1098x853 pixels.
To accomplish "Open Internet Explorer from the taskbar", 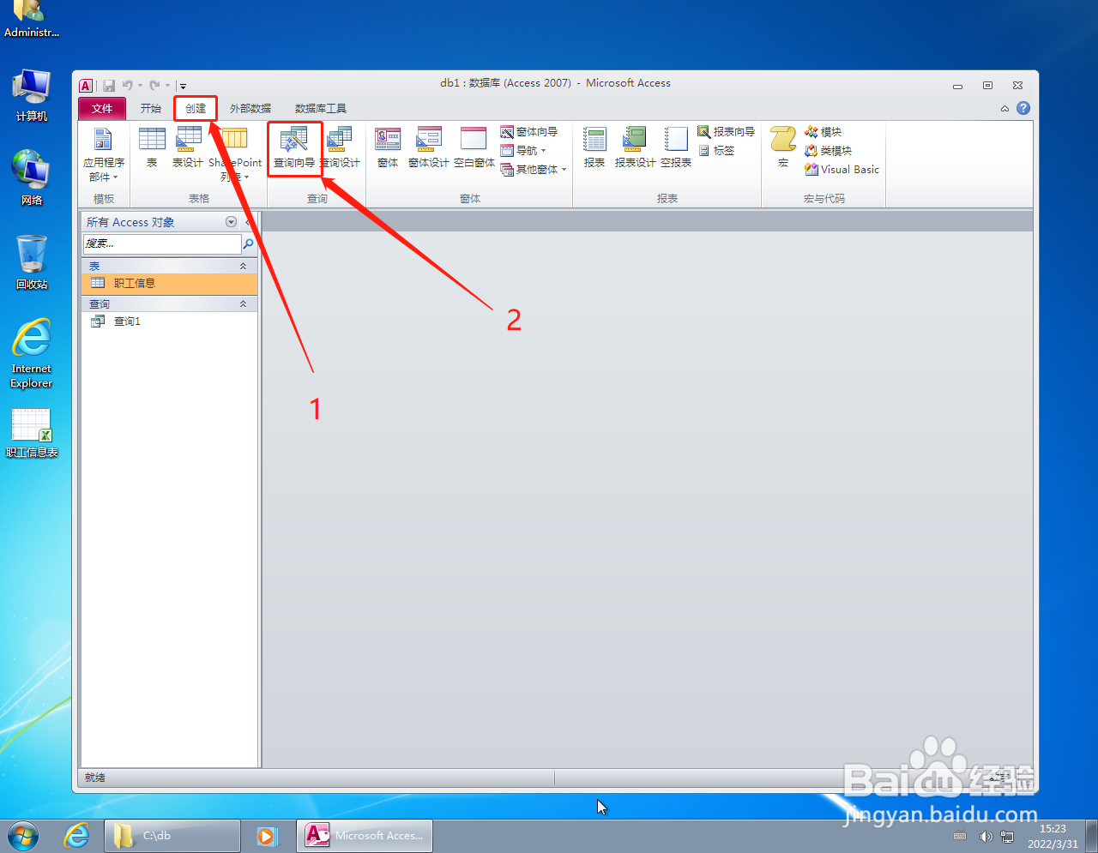I will (77, 835).
